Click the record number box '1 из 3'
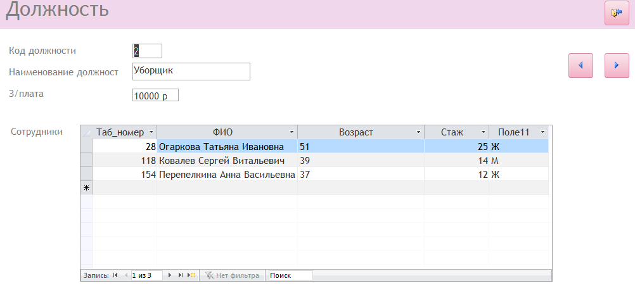 coord(146,275)
